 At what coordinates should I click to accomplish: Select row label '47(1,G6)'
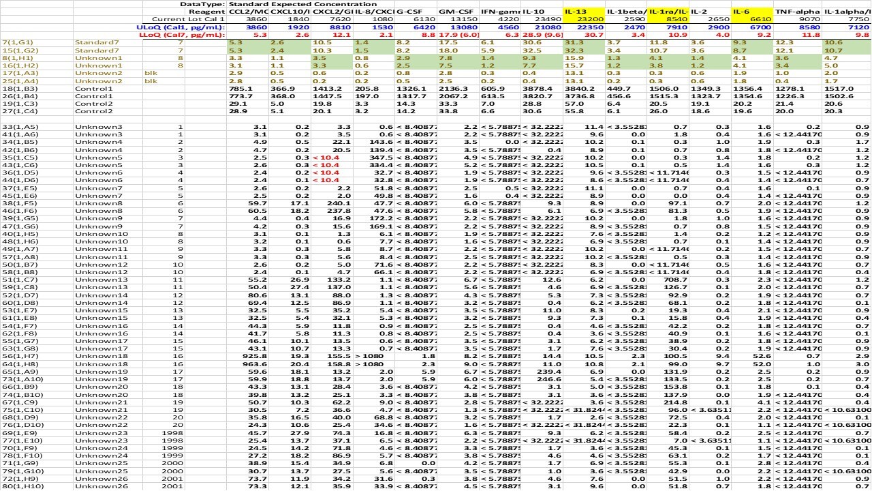point(18,226)
